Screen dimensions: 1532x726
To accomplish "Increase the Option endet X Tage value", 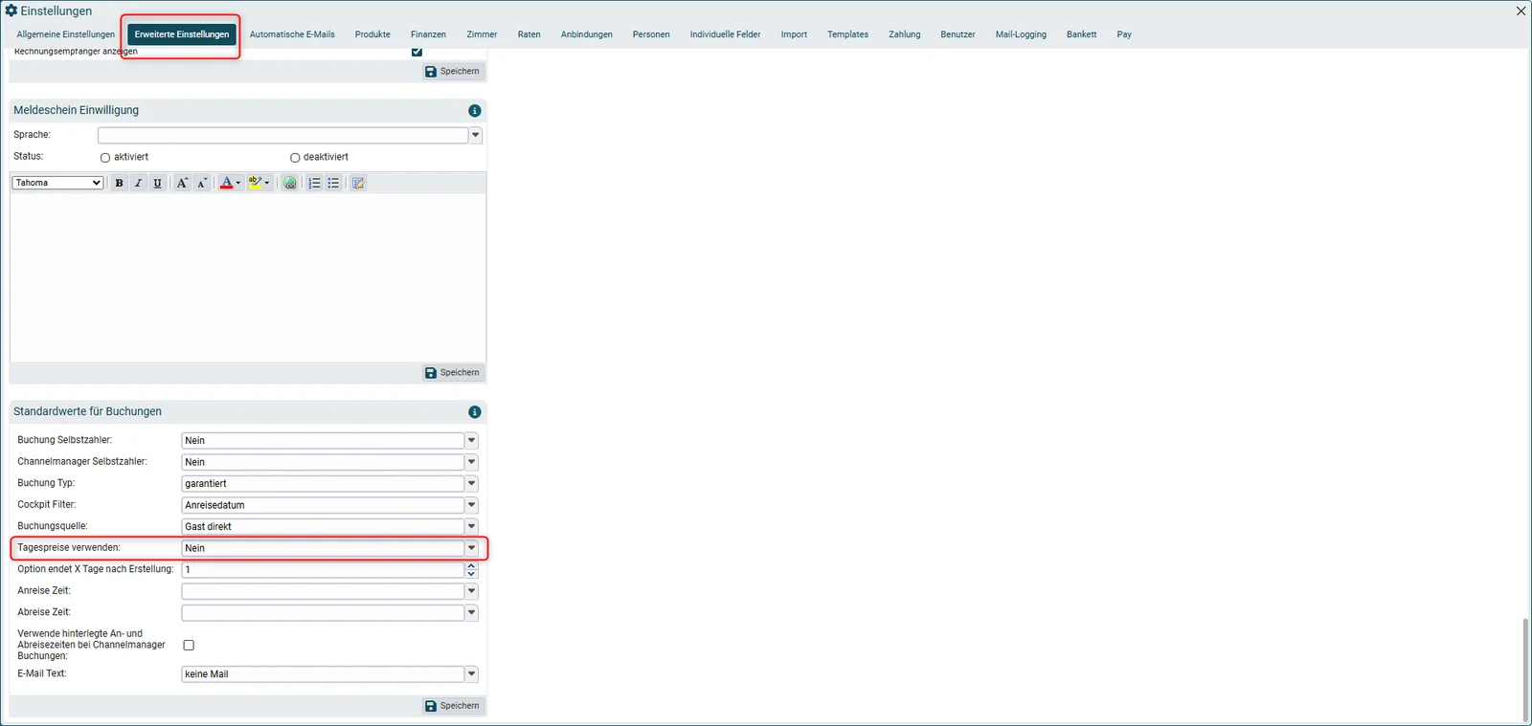I will click(x=471, y=566).
